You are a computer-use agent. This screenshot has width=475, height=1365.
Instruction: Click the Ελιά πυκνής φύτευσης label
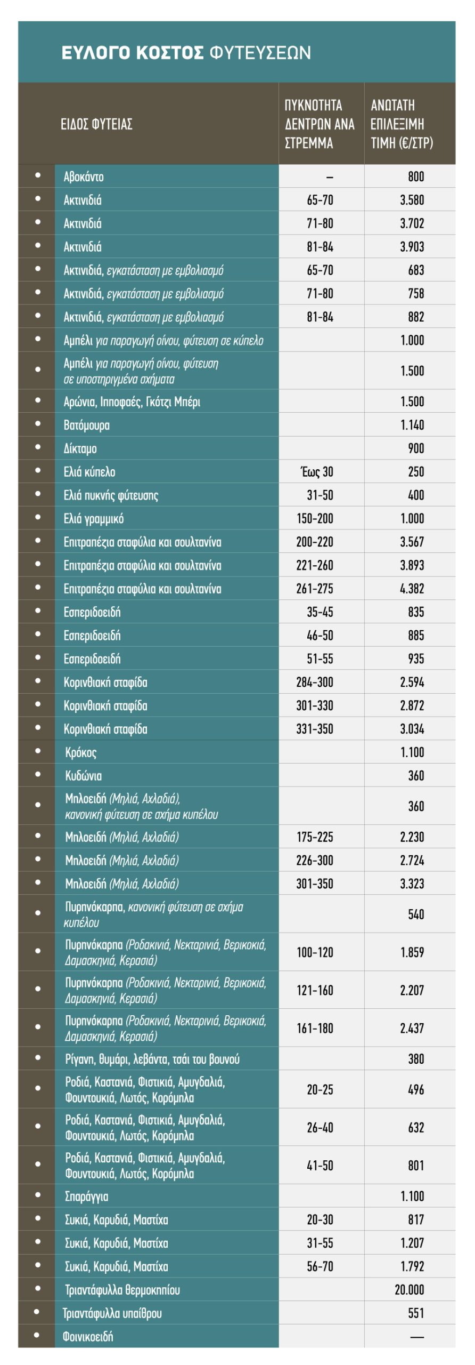(111, 495)
